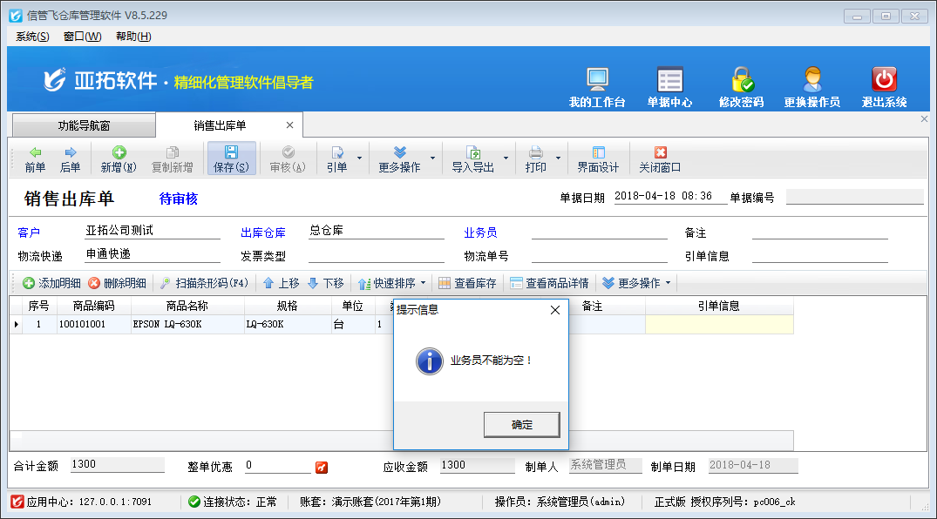The width and height of the screenshot is (937, 519).
Task: Create new order with 新增(N)
Action: (119, 158)
